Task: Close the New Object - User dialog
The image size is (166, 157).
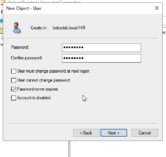Action: (x=157, y=8)
